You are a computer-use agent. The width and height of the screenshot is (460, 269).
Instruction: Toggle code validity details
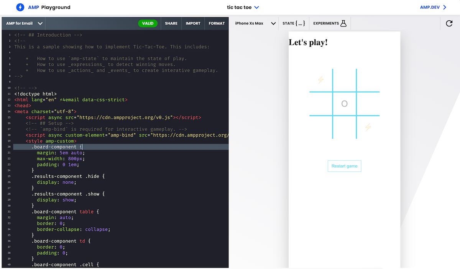148,23
